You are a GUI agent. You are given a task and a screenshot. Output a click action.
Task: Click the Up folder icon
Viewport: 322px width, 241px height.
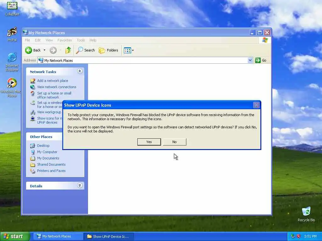tap(68, 50)
